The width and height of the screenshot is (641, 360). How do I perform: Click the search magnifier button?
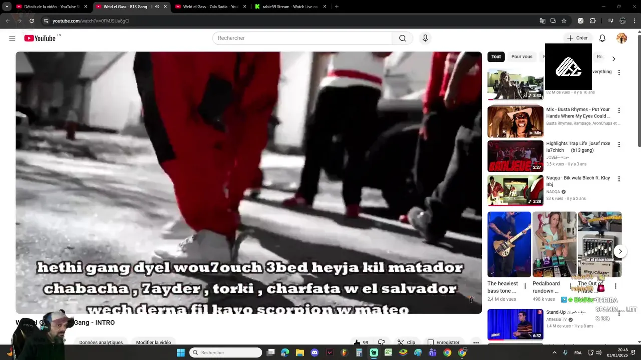[x=403, y=38]
